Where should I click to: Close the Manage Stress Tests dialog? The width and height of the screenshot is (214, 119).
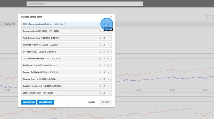click(111, 17)
